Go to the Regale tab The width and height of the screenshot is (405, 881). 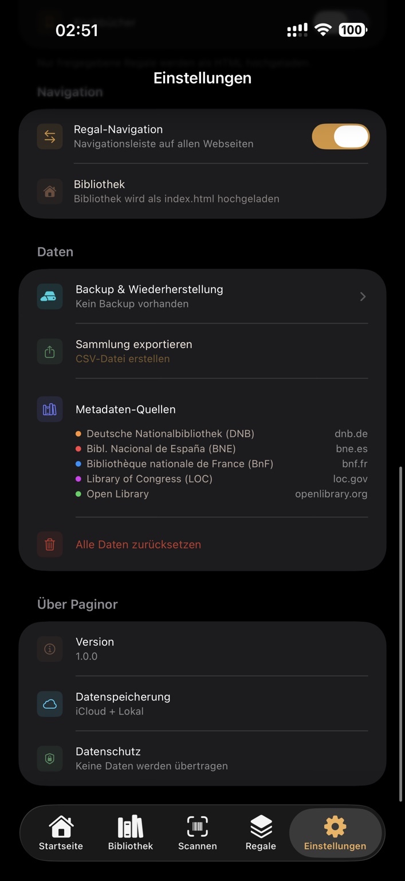(x=261, y=833)
